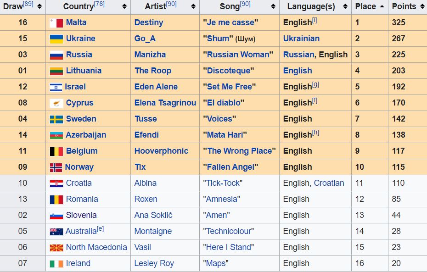427x272 pixels.
Task: Open the Destiny artist link
Action: (x=149, y=22)
